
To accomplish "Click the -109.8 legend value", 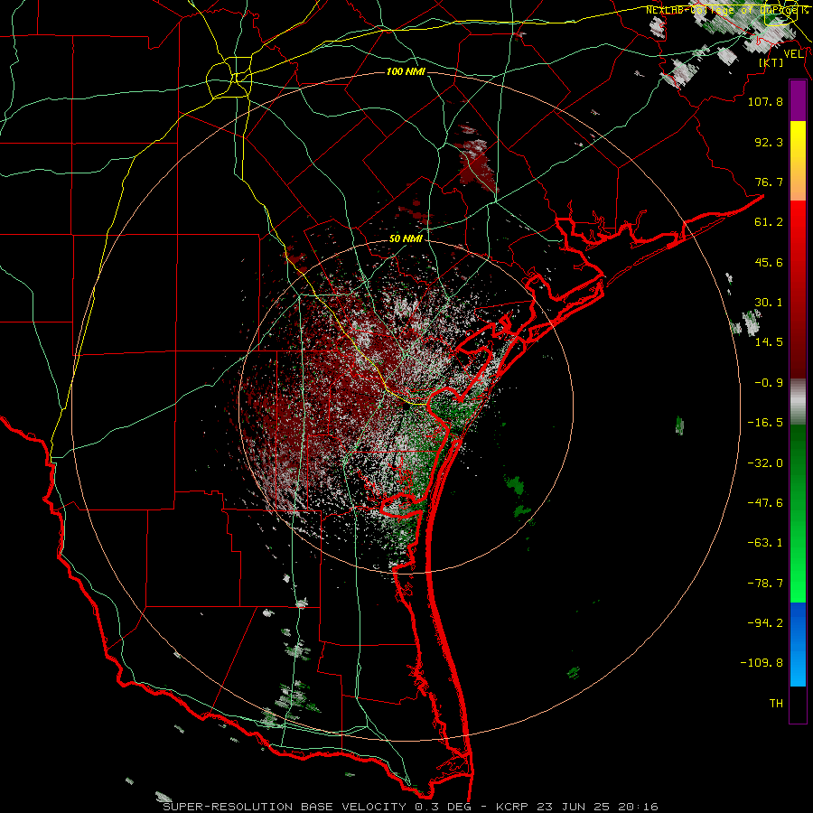I will (x=762, y=663).
